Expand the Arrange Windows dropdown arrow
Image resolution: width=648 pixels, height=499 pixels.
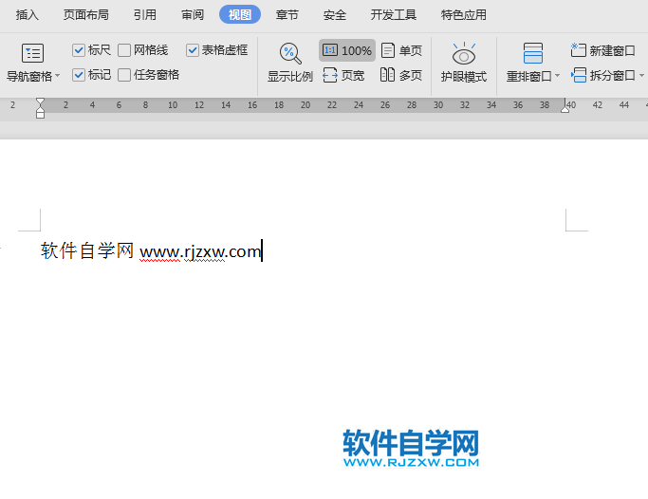558,76
